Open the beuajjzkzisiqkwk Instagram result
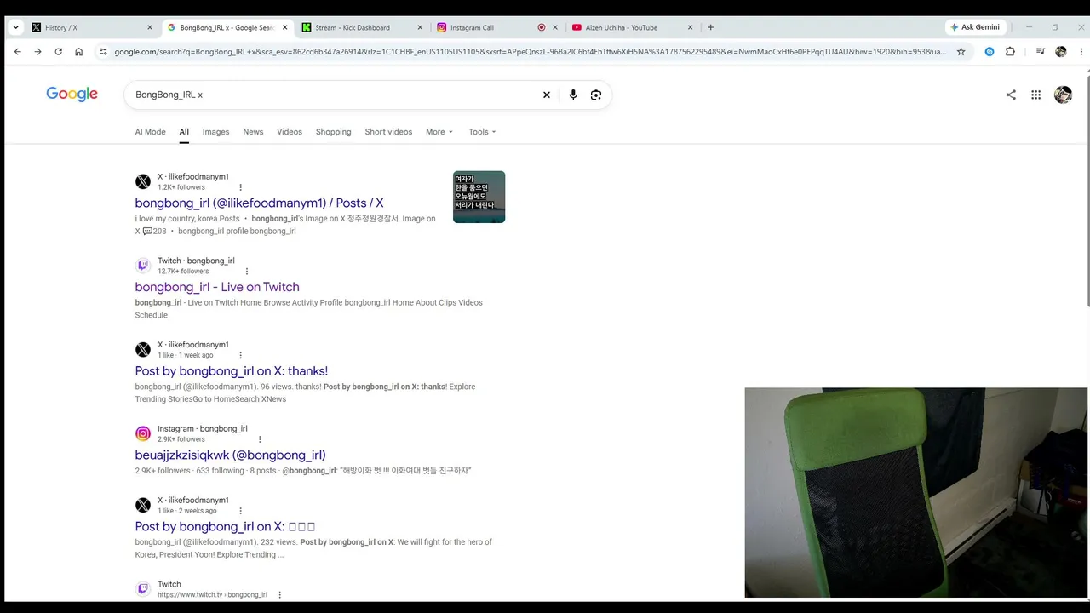This screenshot has width=1090, height=613. coord(230,455)
